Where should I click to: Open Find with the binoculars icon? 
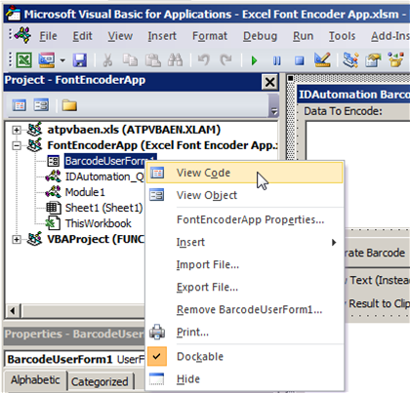175,60
